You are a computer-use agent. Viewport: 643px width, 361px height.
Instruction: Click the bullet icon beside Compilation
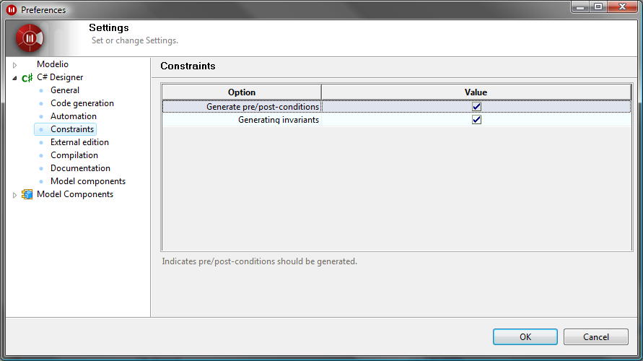(41, 155)
